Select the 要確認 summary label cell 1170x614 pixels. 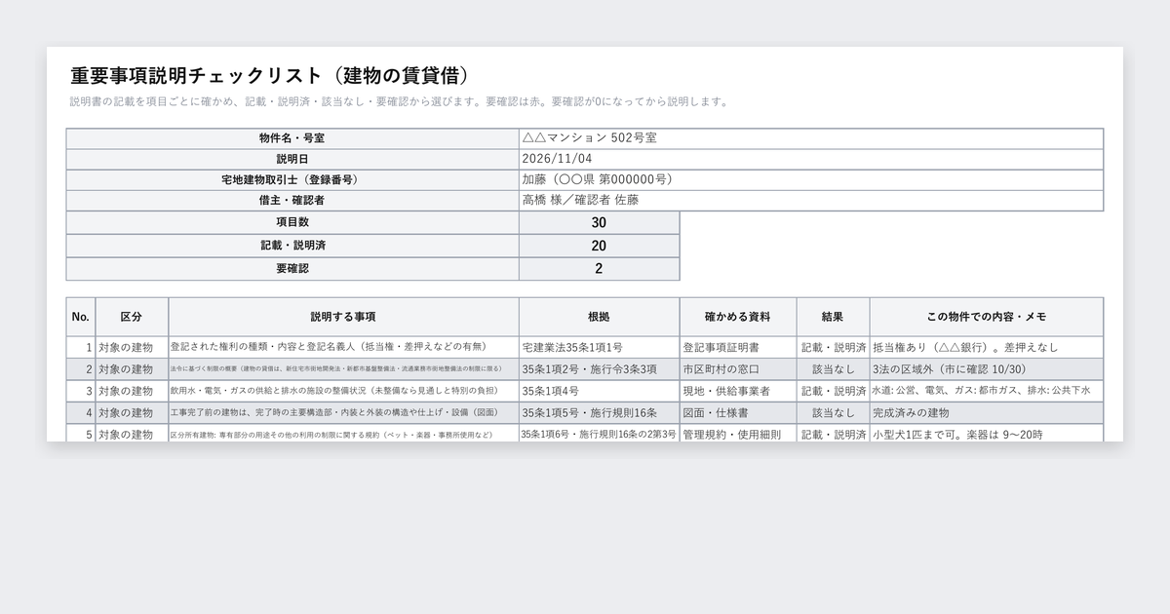pyautogui.click(x=292, y=268)
